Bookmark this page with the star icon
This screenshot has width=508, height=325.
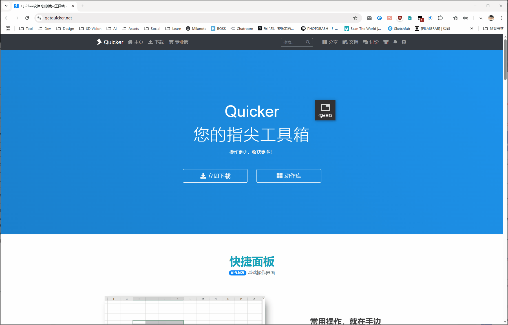pos(355,18)
